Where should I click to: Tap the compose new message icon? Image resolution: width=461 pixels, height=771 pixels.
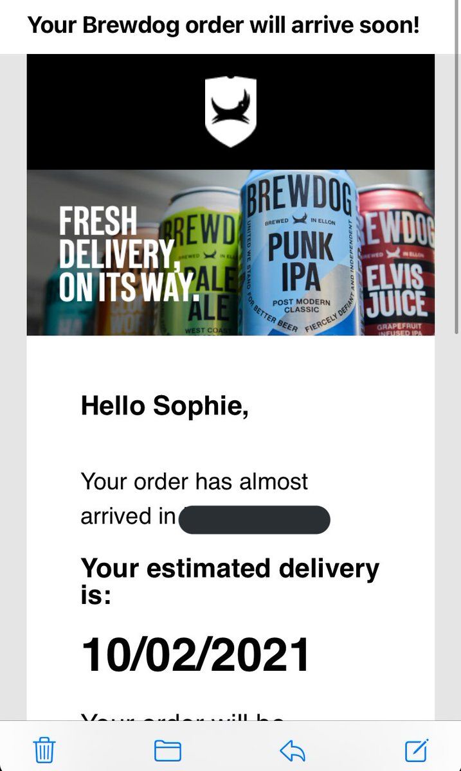tap(416, 749)
